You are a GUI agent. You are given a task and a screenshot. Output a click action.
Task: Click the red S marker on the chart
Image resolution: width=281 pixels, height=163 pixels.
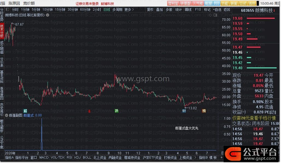point(89,111)
